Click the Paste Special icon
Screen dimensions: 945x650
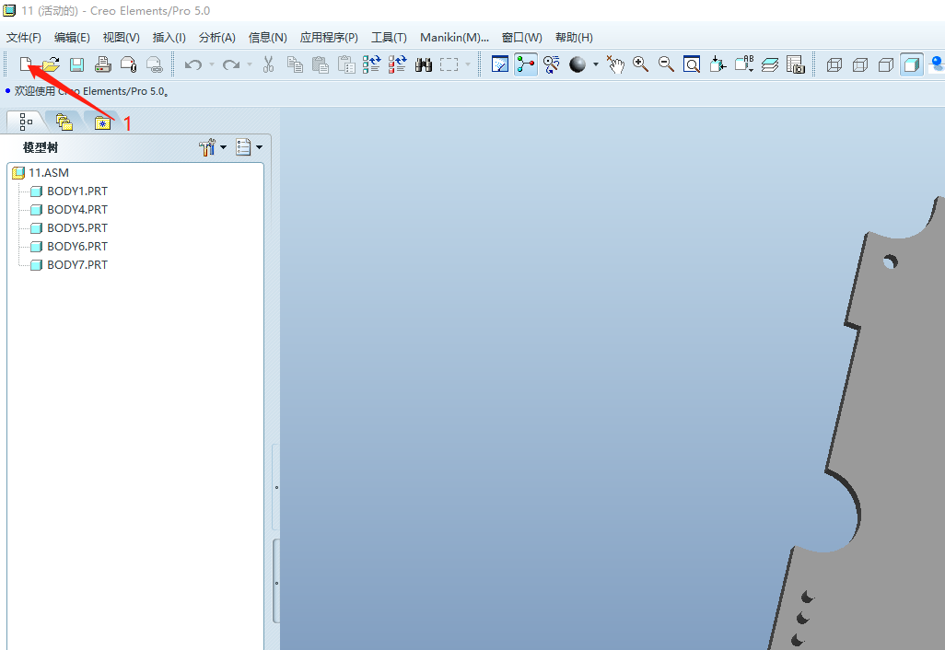coord(346,64)
